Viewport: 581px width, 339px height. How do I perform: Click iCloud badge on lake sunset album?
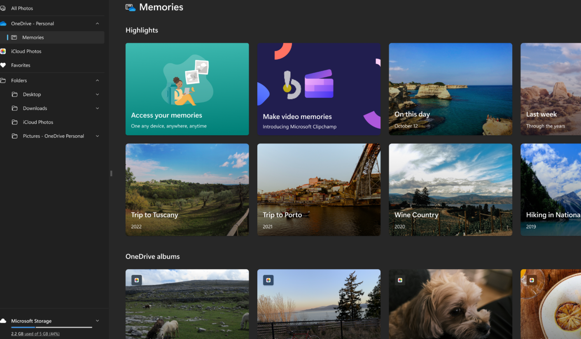coord(268,280)
